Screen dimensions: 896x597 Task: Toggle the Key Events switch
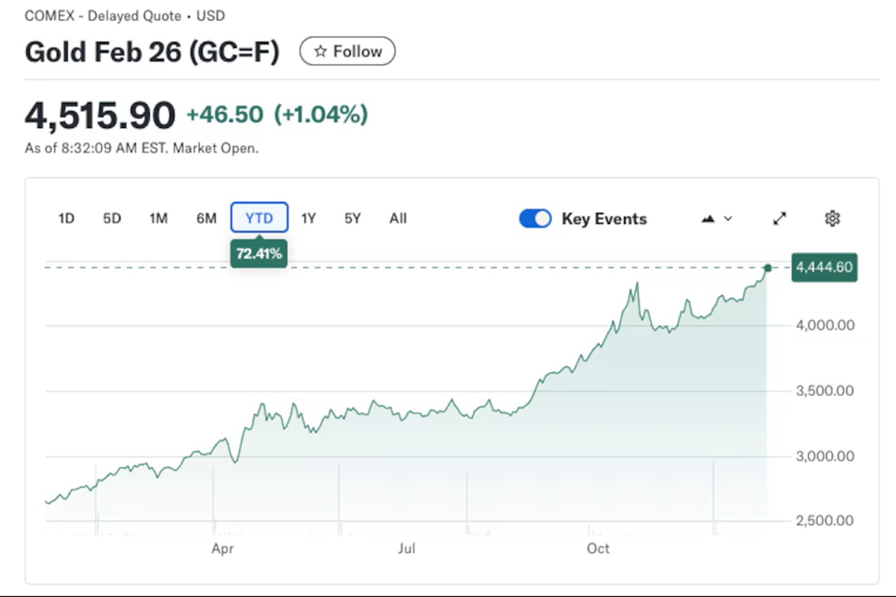coord(535,219)
